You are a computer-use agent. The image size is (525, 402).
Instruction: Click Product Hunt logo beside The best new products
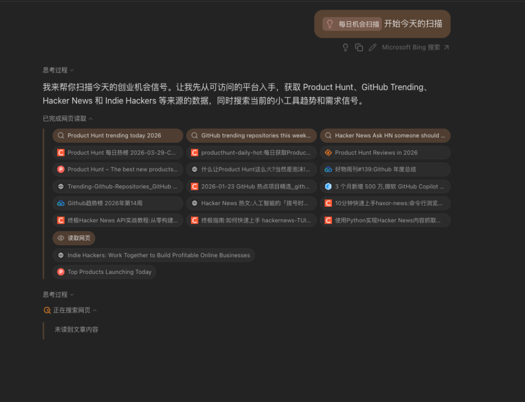point(61,170)
